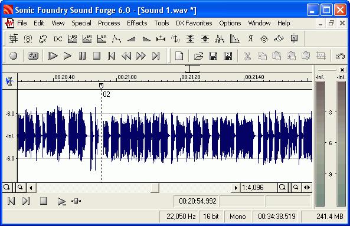The height and width of the screenshot is (226, 350).
Task: Click the Stop button below the waveform
Action: 44,201
